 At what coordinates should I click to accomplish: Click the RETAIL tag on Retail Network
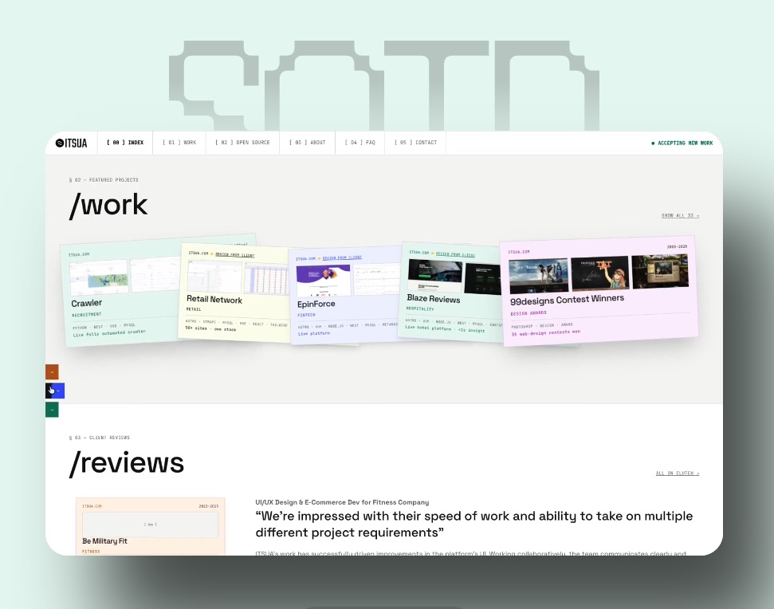point(194,309)
